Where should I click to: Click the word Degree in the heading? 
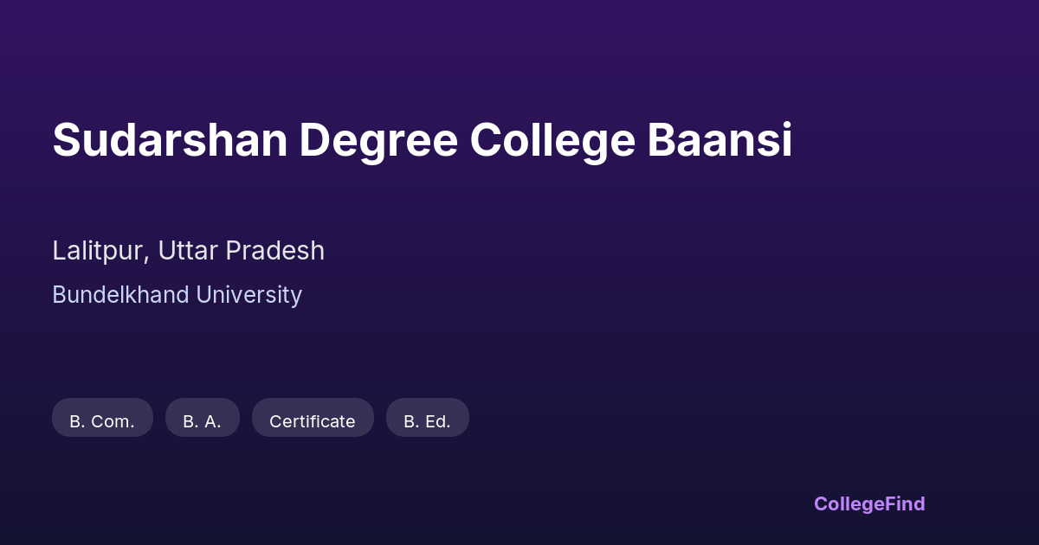pyautogui.click(x=378, y=140)
